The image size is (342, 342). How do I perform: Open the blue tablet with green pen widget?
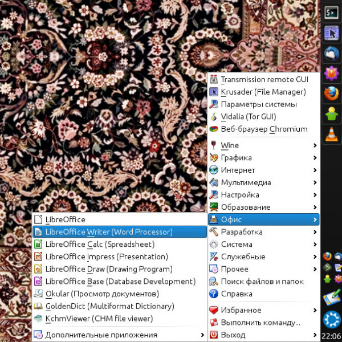332,298
